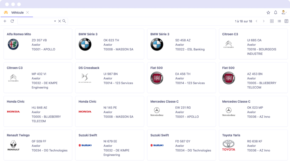
Task: Click plate number OK 023 MP
Action: click(x=255, y=108)
